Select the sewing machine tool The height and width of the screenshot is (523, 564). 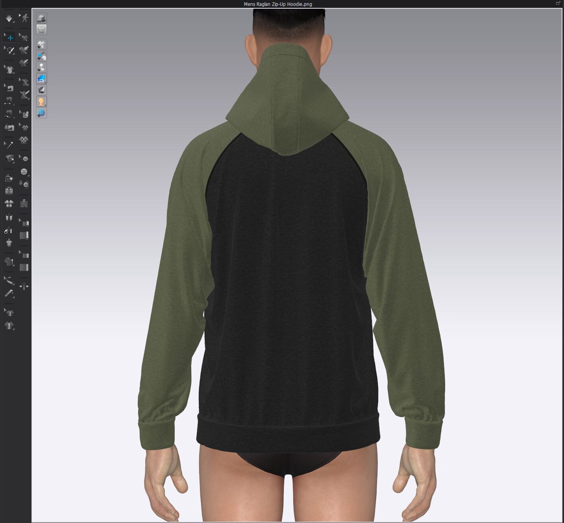click(9, 87)
